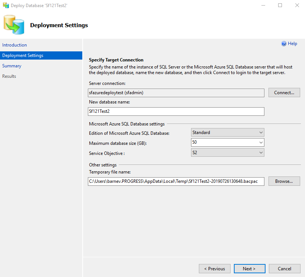Go to the Introduction page
The image size is (305, 277).
(x=15, y=45)
